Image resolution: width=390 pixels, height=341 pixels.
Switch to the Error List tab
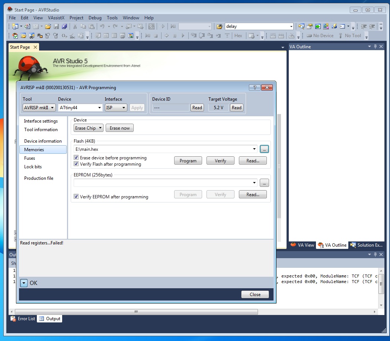point(23,319)
